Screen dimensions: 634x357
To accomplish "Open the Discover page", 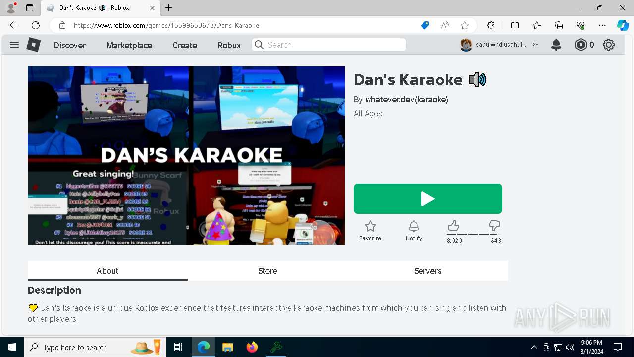I will [x=70, y=45].
